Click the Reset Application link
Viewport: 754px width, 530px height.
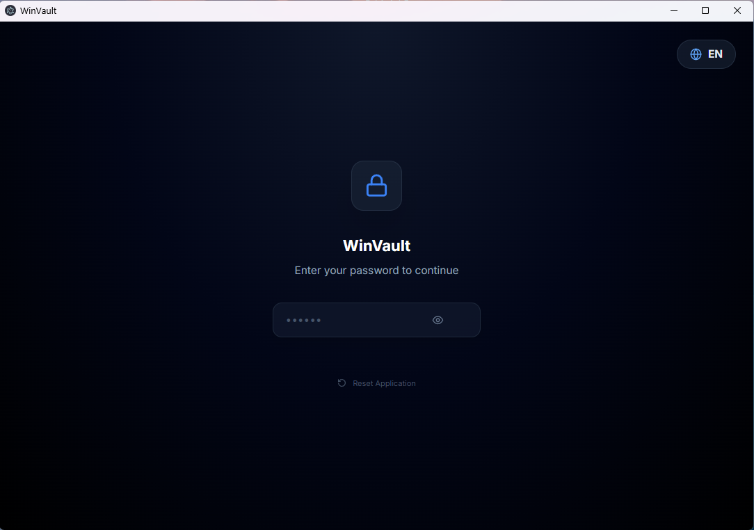(376, 383)
